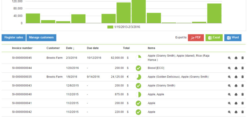Click partial payment pie for SI-0000000035
Viewport: 247px width, 117px height.
(x=138, y=77)
